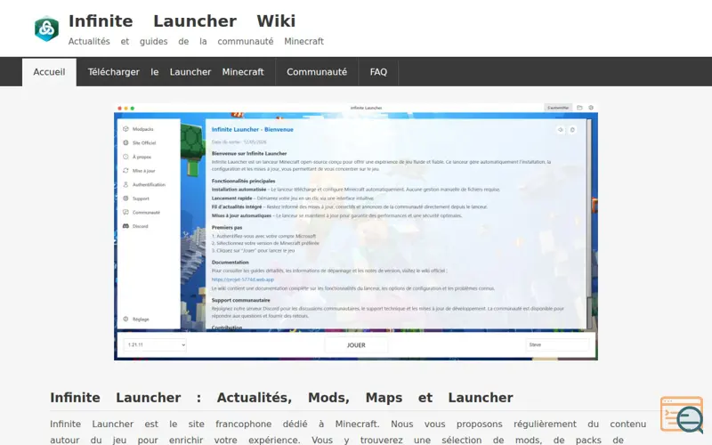Select the Accueil tab
Screen dimensions: 712x445
49,72
